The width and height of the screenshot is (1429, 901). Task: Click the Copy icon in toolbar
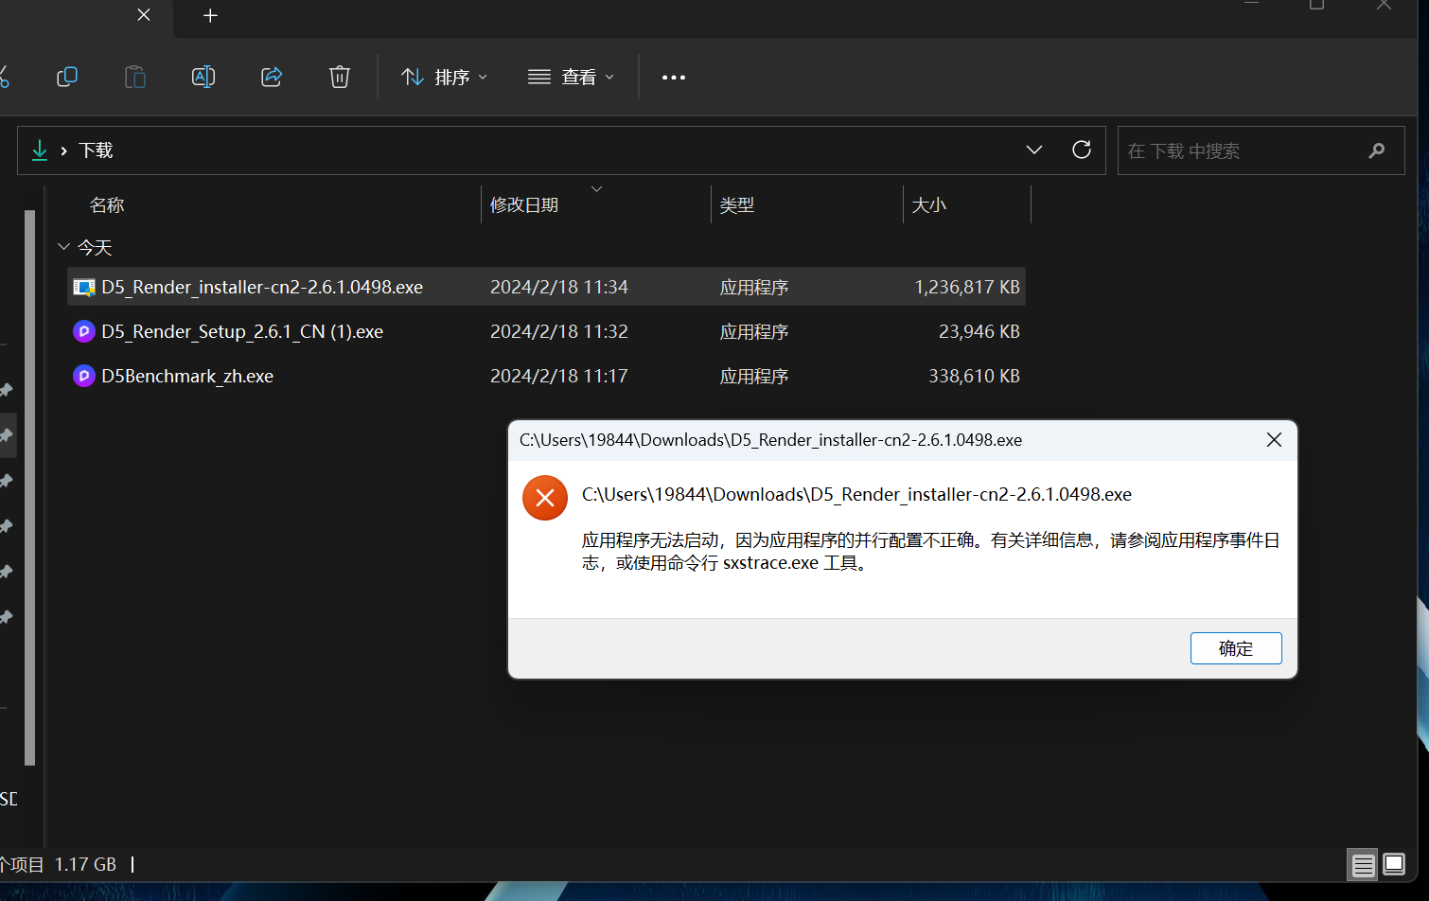pyautogui.click(x=67, y=77)
